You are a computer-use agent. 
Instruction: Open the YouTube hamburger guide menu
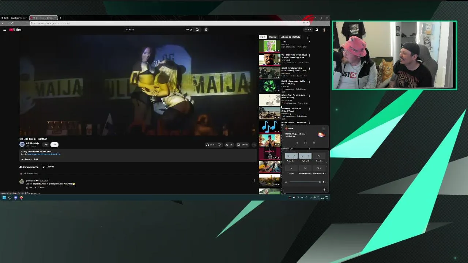point(4,30)
